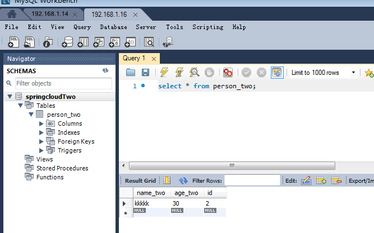Execute statement under cursor
This screenshot has width=374, height=233.
[x=179, y=72]
